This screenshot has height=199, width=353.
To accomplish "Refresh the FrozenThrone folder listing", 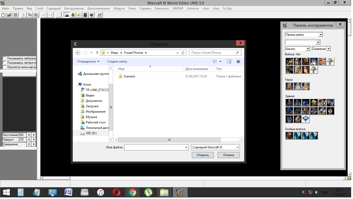I will tap(183, 53).
